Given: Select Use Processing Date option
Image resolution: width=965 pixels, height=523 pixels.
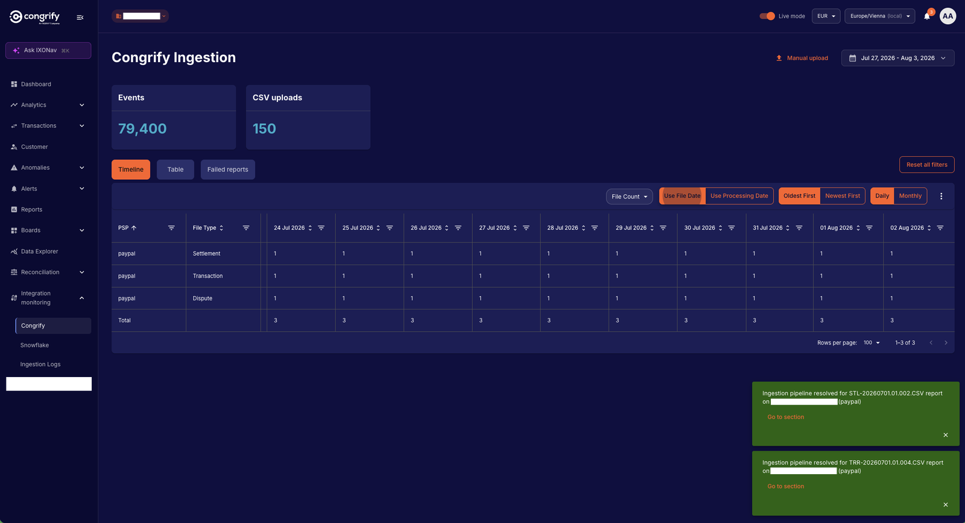Looking at the screenshot, I should (739, 196).
